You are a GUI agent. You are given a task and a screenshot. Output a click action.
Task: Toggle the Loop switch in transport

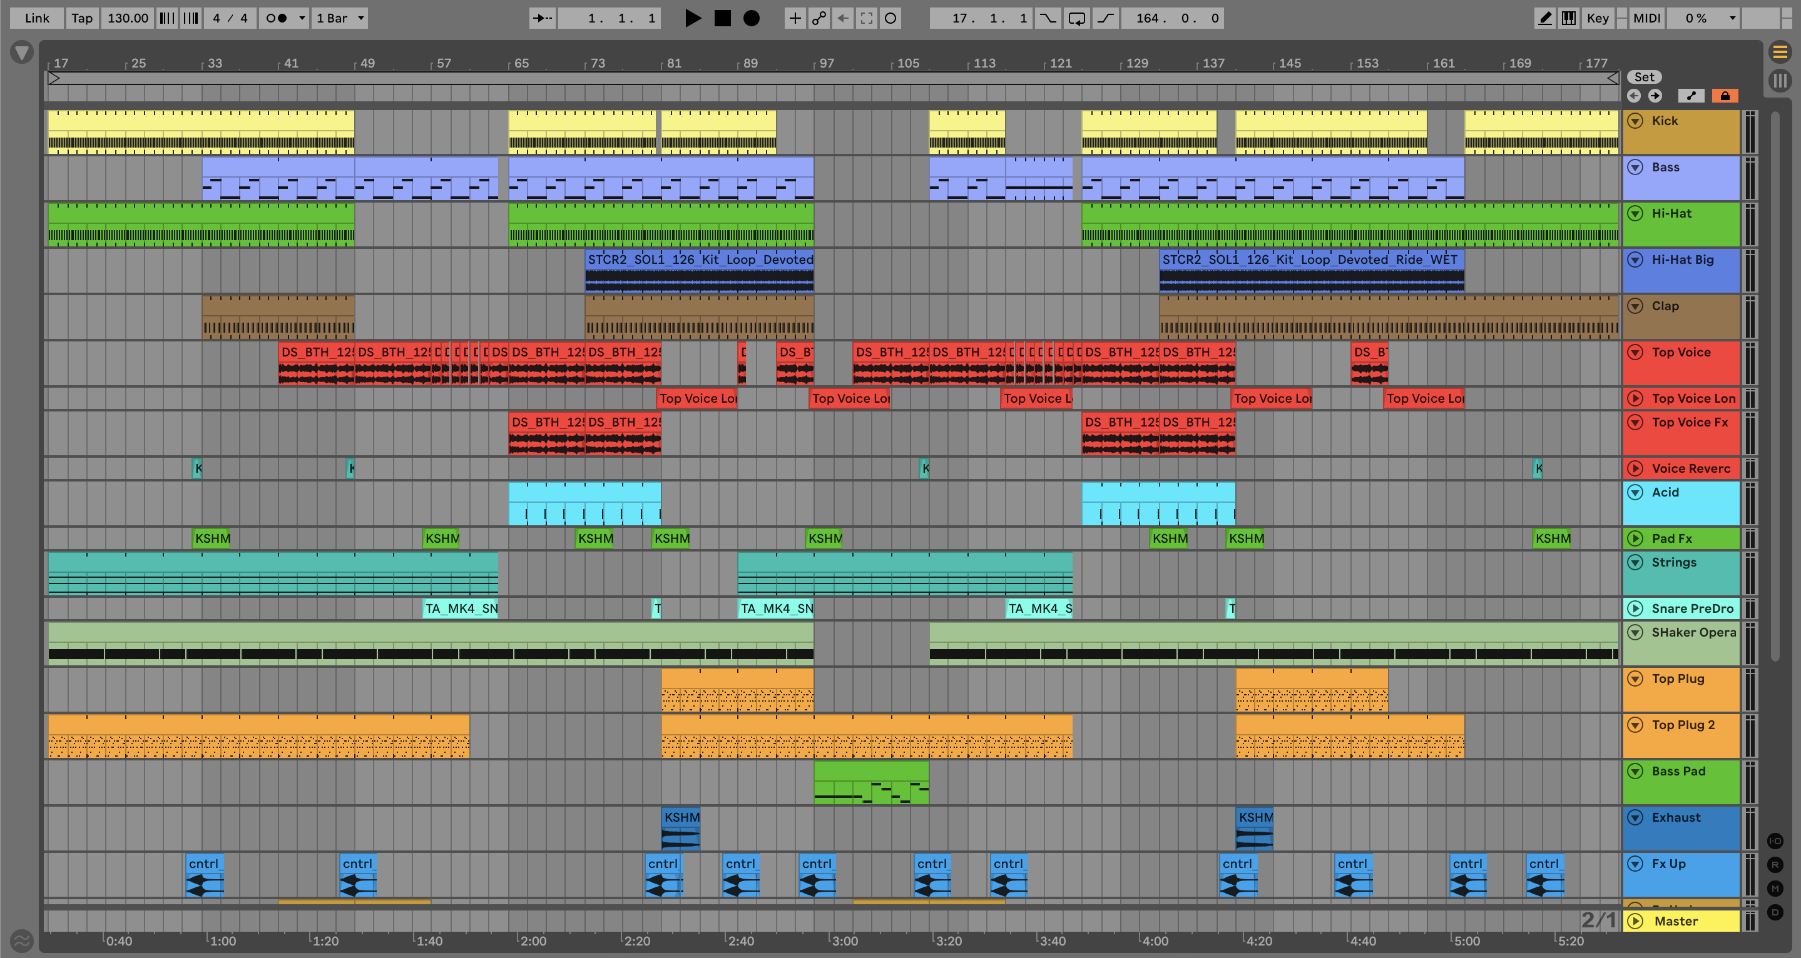click(1076, 18)
